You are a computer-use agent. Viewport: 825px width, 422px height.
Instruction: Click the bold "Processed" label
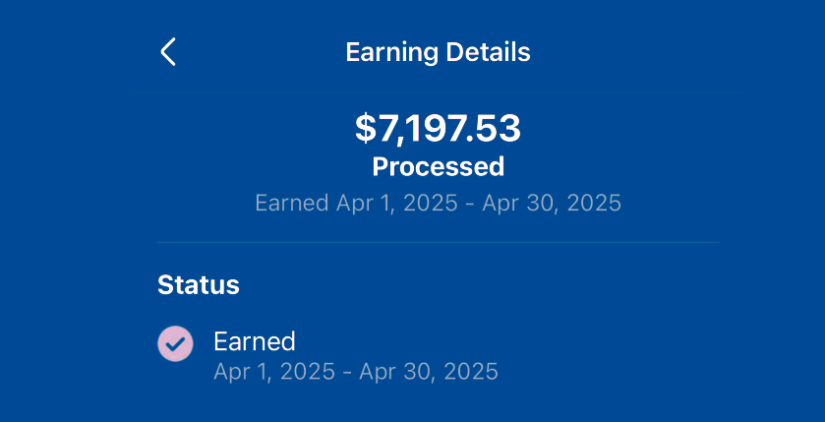[438, 166]
